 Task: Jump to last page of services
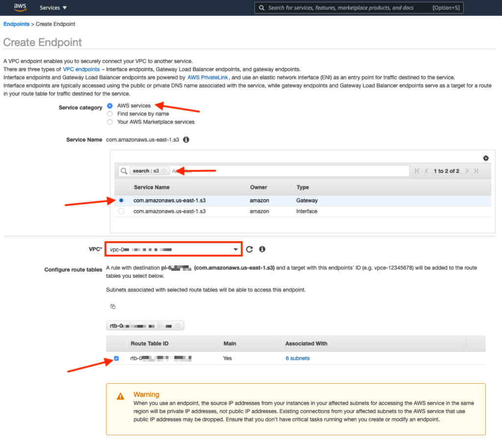click(x=476, y=171)
